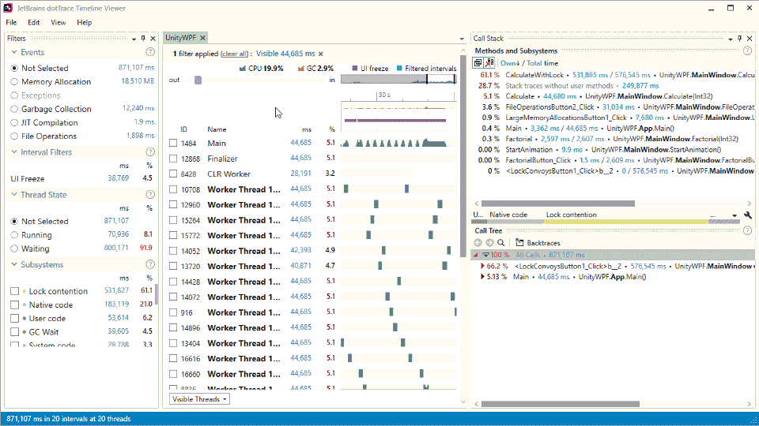Click the search icon in Call Tree
Screen dimensions: 759x426
[x=500, y=243]
